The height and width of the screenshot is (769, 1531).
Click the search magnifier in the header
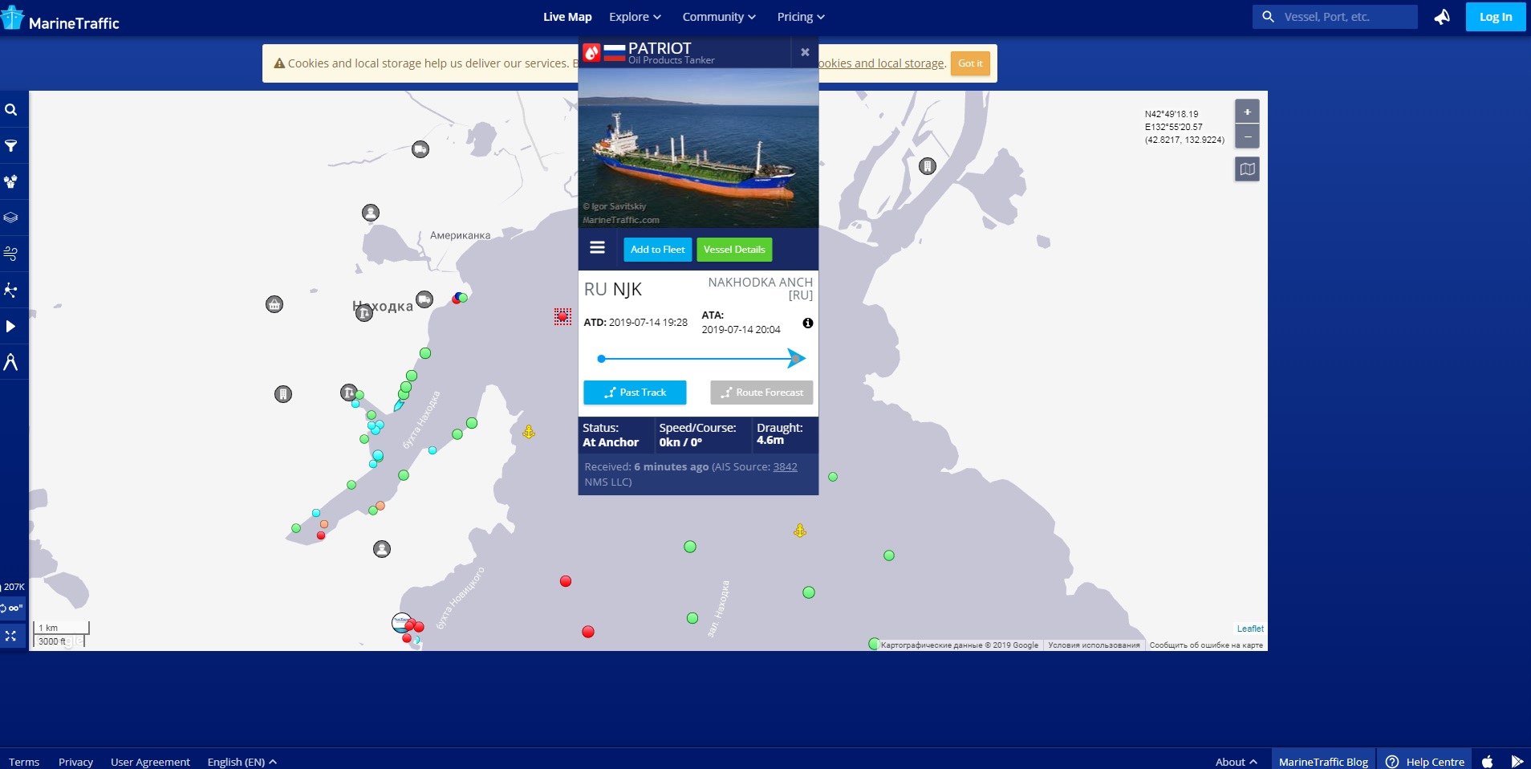1268,17
